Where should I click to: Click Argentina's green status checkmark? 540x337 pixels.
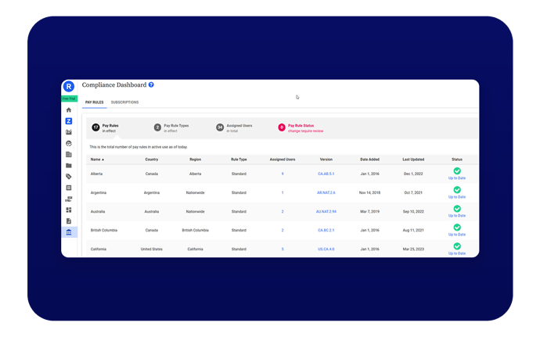457,190
